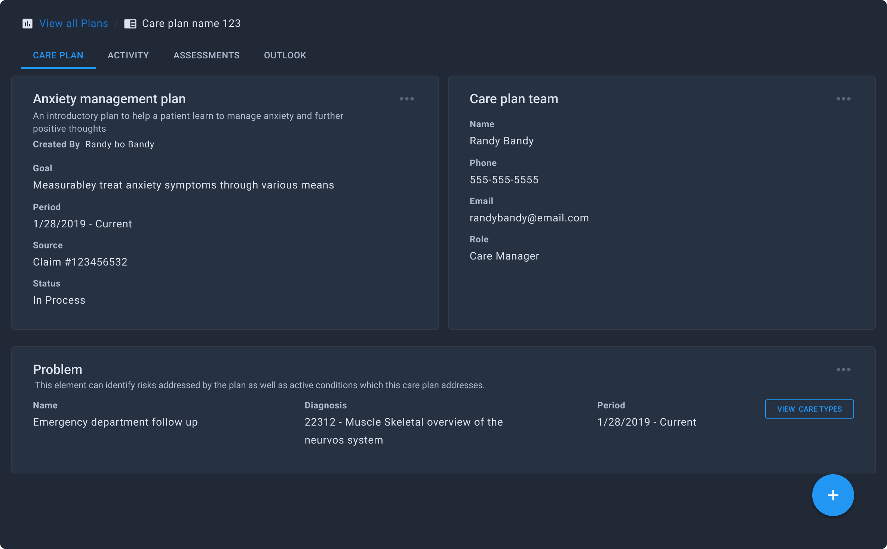Open the Problem card three-dot menu

click(843, 369)
